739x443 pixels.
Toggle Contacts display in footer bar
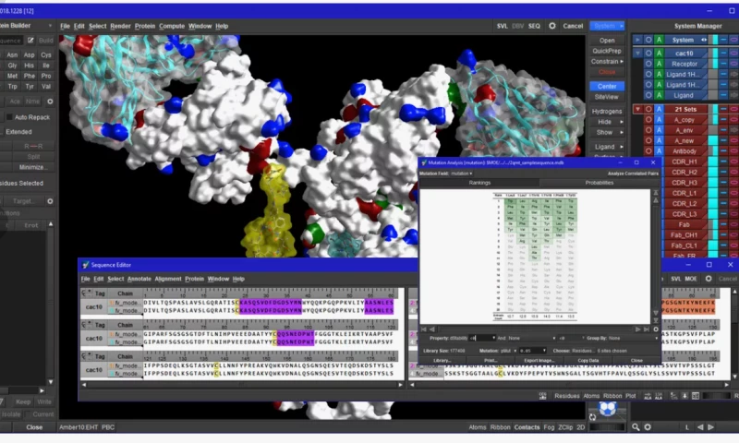point(527,427)
